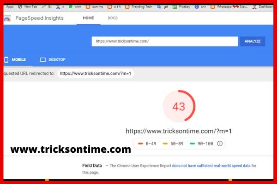The image size is (277, 184).
Task: Switch to the HOME tab
Action: tap(88, 18)
